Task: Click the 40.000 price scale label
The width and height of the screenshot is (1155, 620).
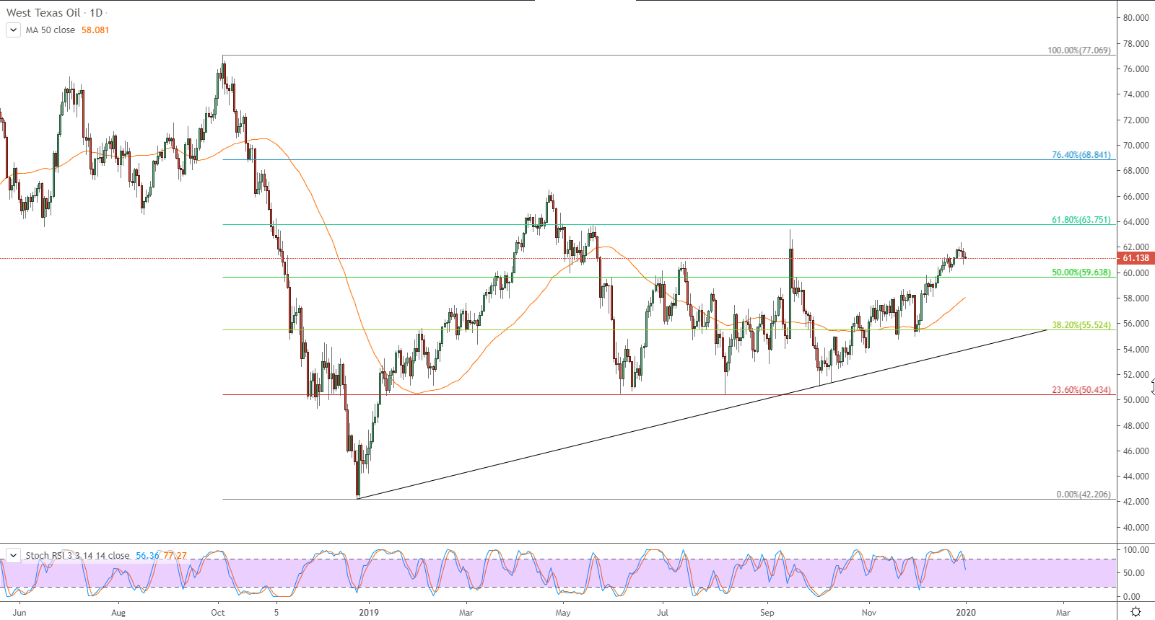Action: (1136, 528)
